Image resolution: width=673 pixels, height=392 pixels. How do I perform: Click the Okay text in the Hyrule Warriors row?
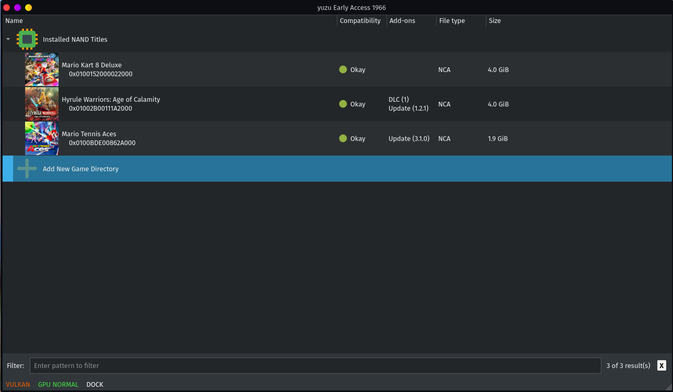pyautogui.click(x=358, y=104)
